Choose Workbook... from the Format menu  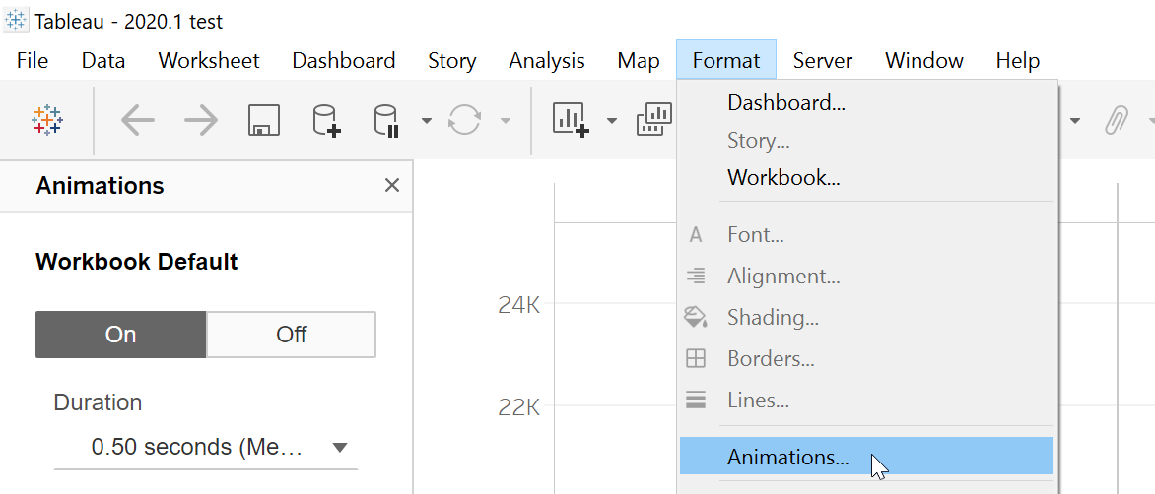point(783,178)
